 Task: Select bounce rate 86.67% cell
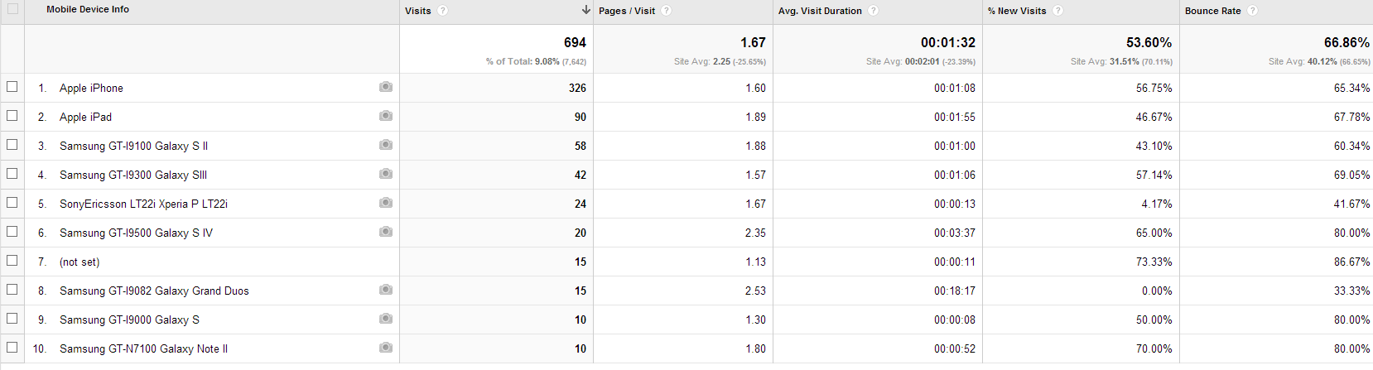(x=1351, y=262)
